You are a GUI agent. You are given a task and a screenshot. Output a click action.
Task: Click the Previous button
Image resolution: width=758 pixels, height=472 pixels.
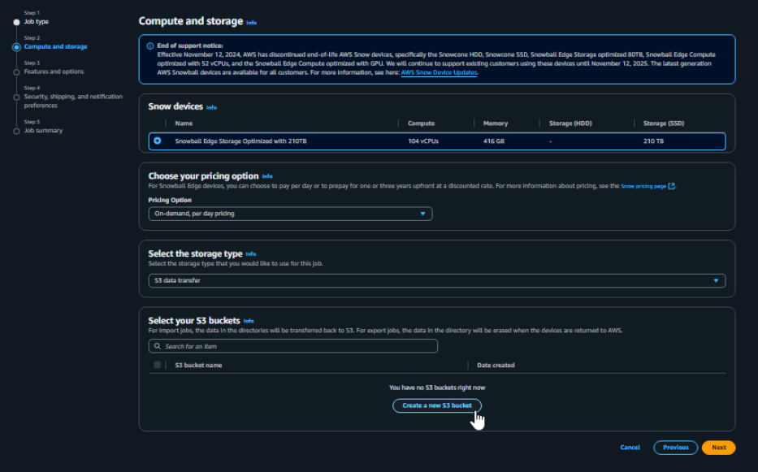coord(675,448)
